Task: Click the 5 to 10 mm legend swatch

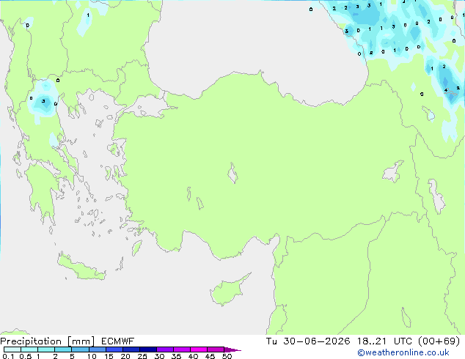Action: (x=80, y=349)
